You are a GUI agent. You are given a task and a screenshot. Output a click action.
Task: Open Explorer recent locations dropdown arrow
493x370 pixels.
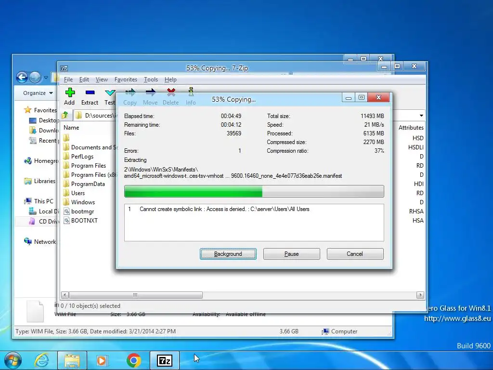(x=46, y=78)
